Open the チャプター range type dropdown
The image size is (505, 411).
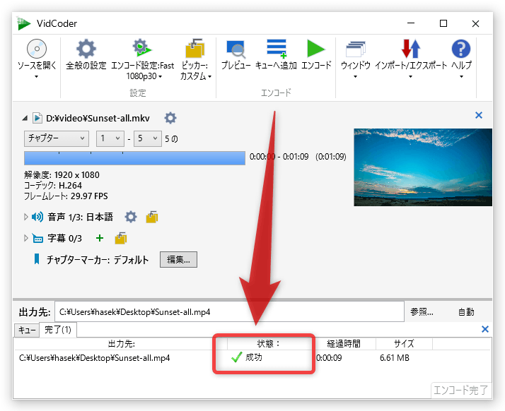pyautogui.click(x=57, y=138)
